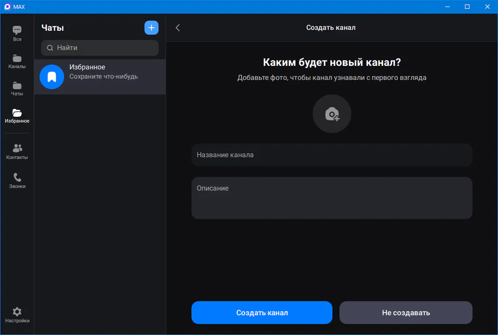Open the Все (All) chats folder

point(17,33)
